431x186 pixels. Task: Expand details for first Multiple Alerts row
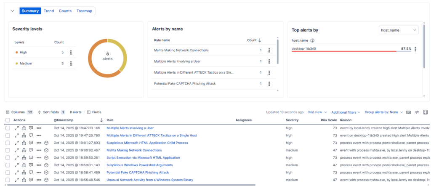[16, 128]
